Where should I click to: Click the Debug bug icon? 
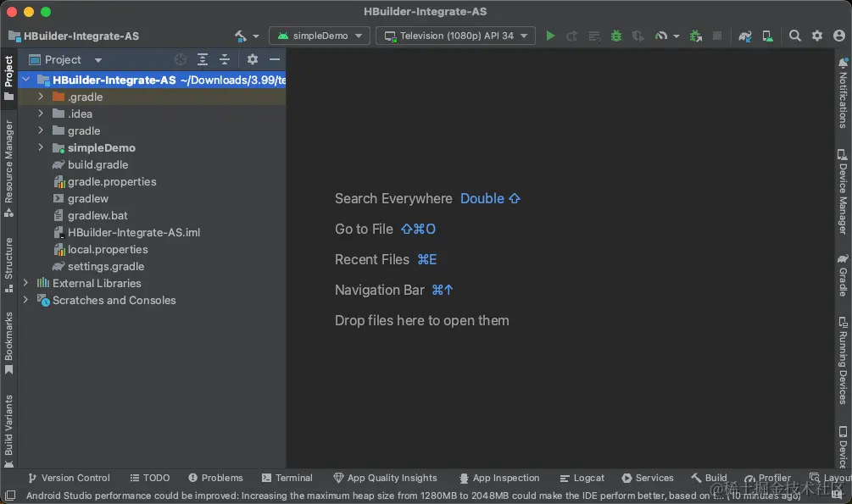[x=616, y=36]
